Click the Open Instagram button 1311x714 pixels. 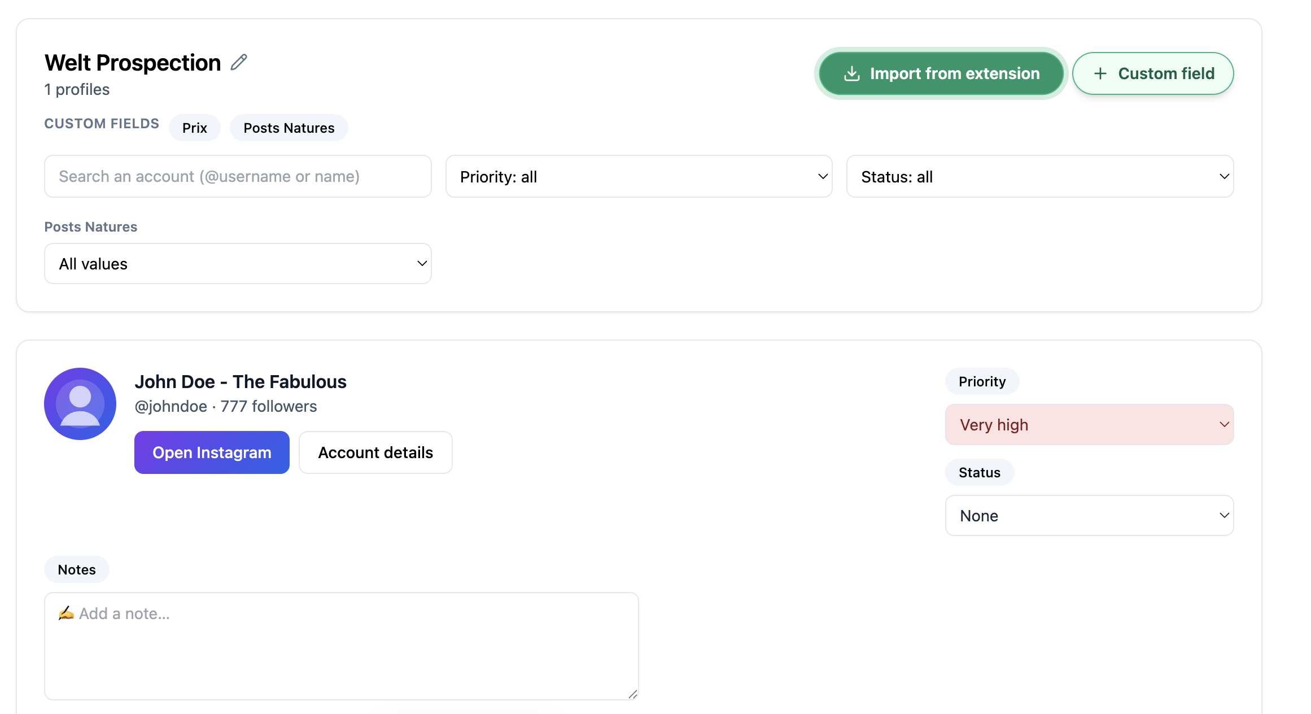pyautogui.click(x=212, y=452)
